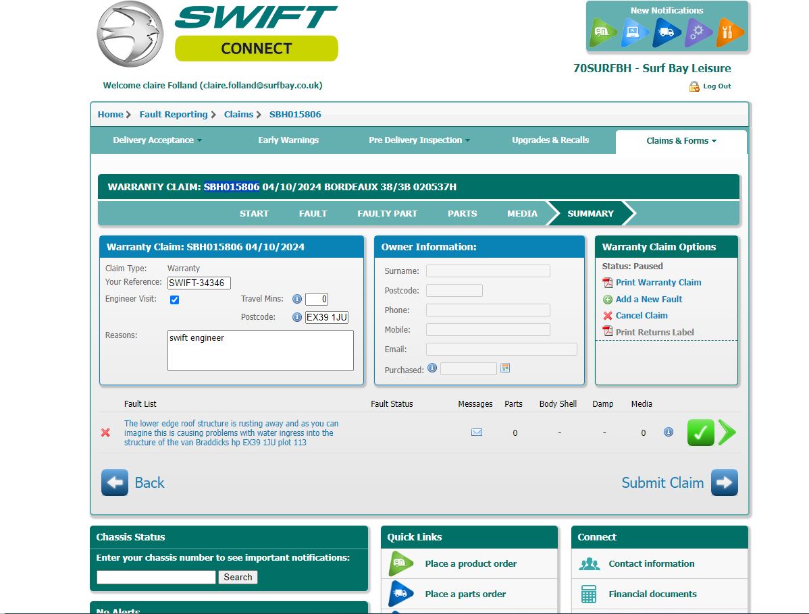Screen dimensions: 809x614
Task: Click the red Cancel Claim X icon
Action: pyautogui.click(x=608, y=316)
